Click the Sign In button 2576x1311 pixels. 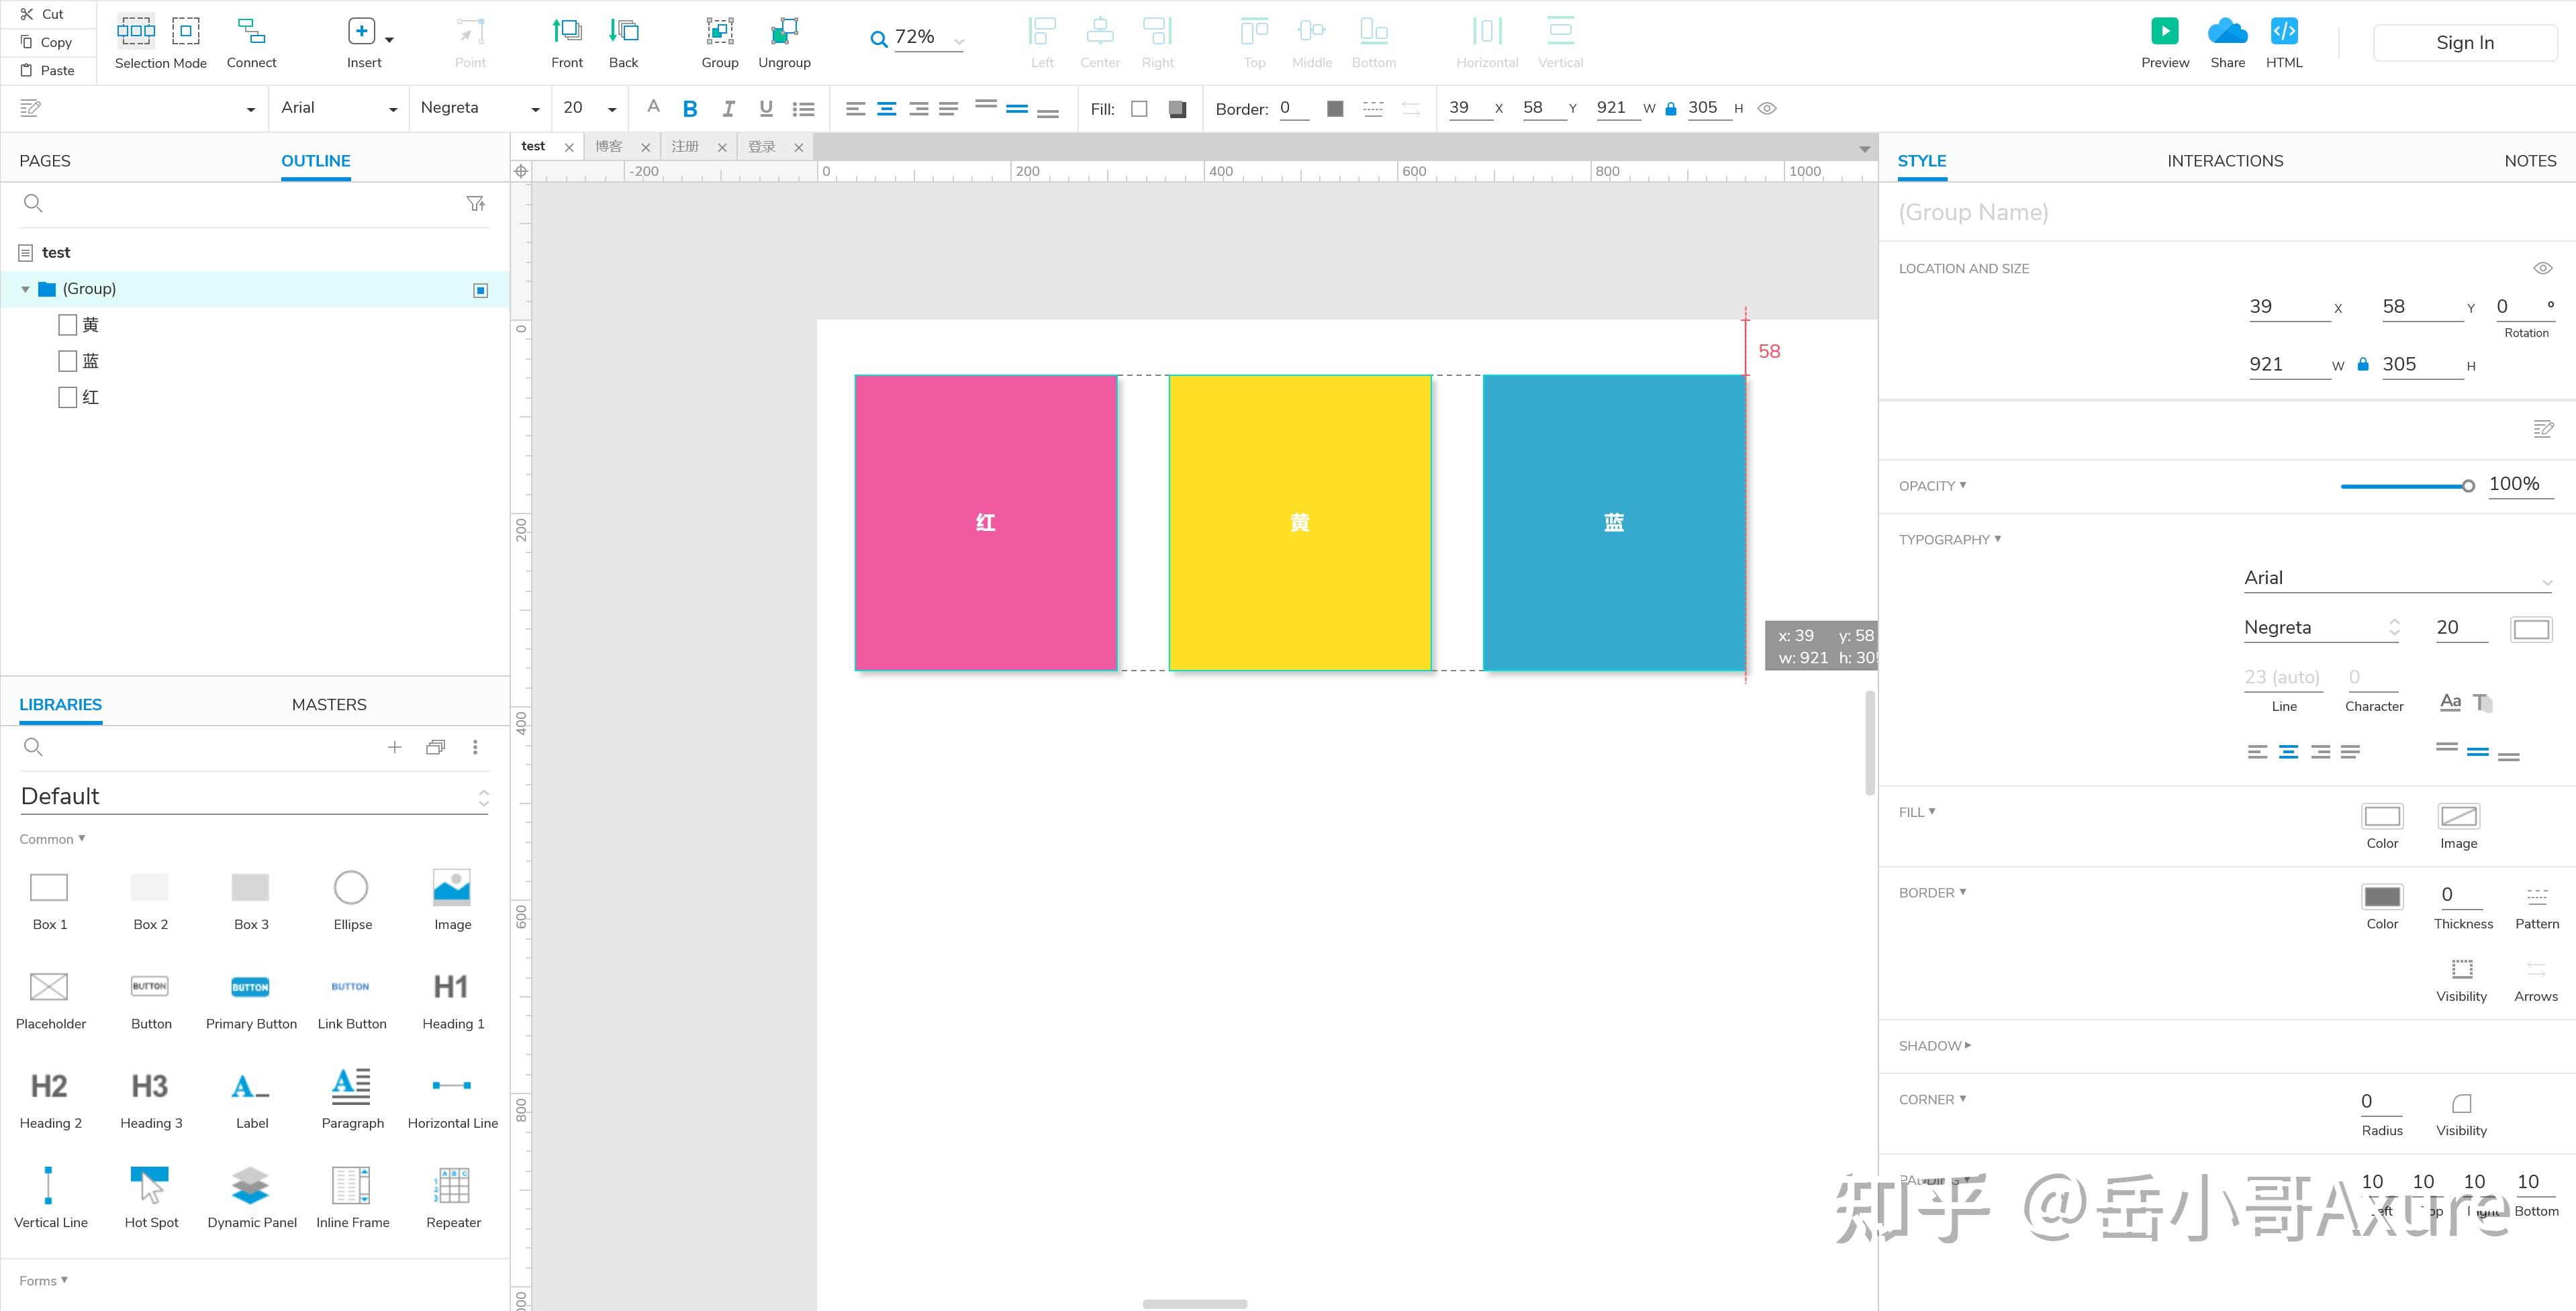pos(2464,42)
